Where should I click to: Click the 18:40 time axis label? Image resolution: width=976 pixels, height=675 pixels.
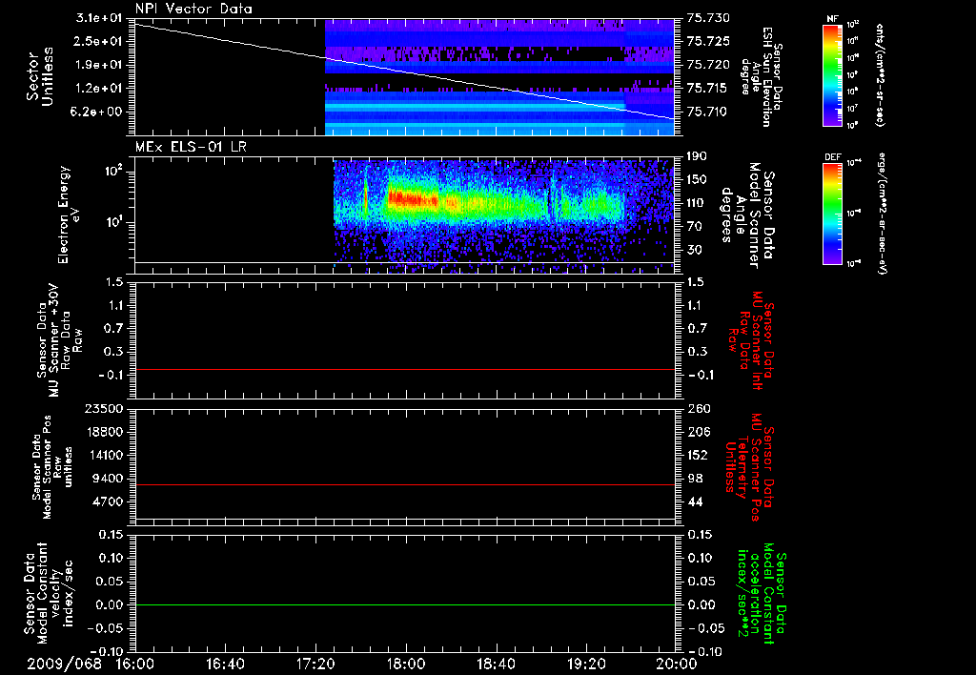[496, 664]
